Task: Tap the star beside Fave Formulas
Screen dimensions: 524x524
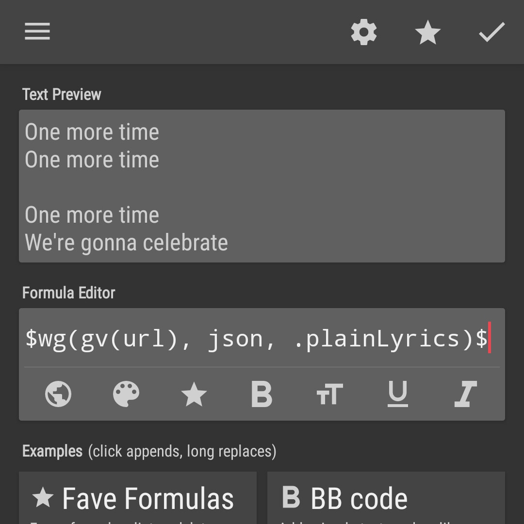Action: pyautogui.click(x=43, y=497)
